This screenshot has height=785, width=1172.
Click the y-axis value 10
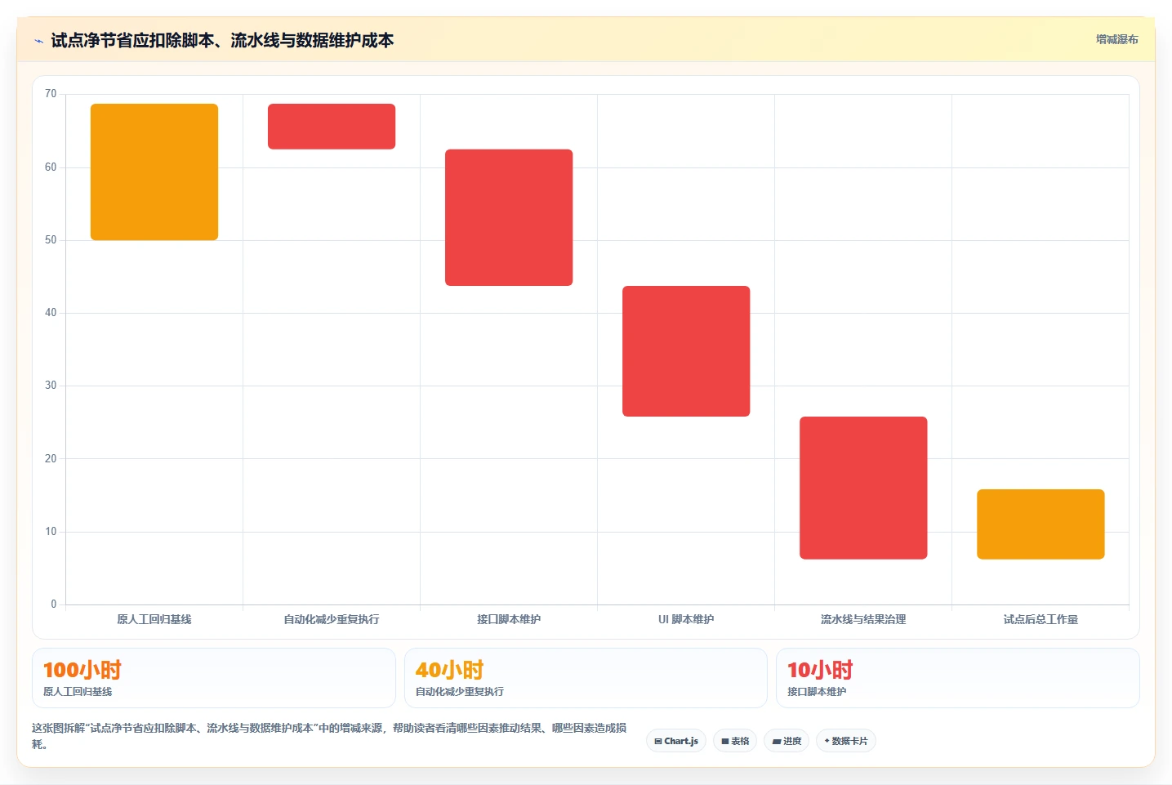point(51,532)
